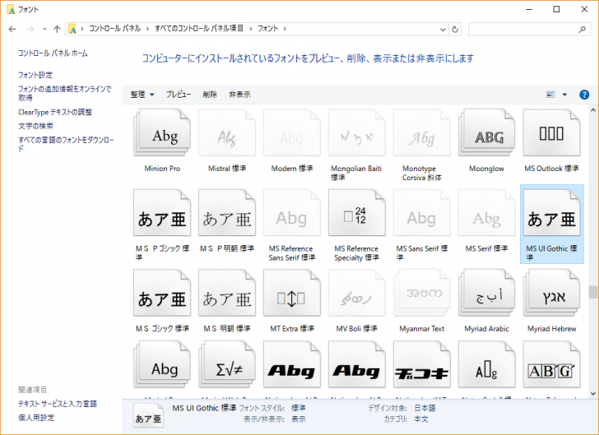The image size is (599, 435).
Task: Click the コントロール パネル breadcrumb
Action: point(114,29)
